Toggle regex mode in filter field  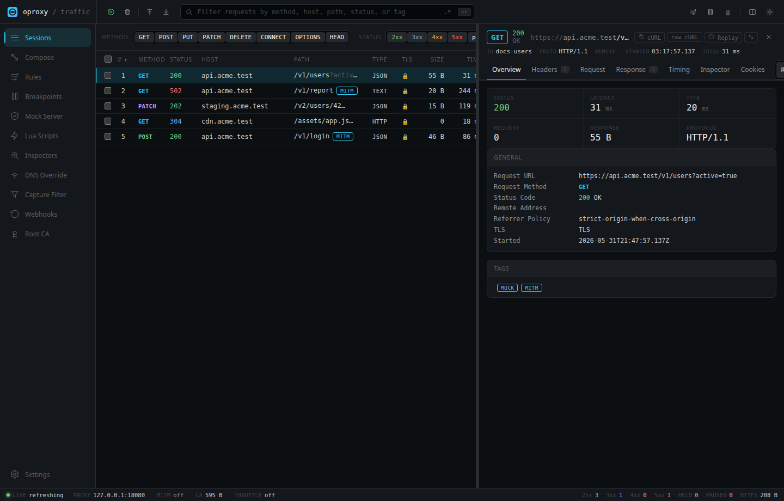(x=448, y=12)
